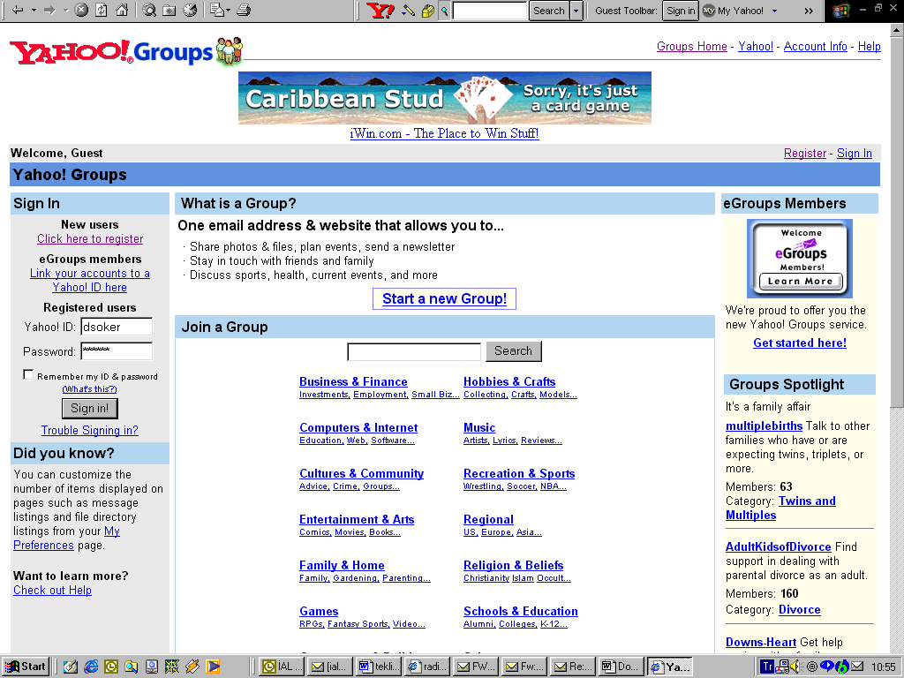Click the Sign in! button
The width and height of the screenshot is (904, 678).
tap(89, 408)
